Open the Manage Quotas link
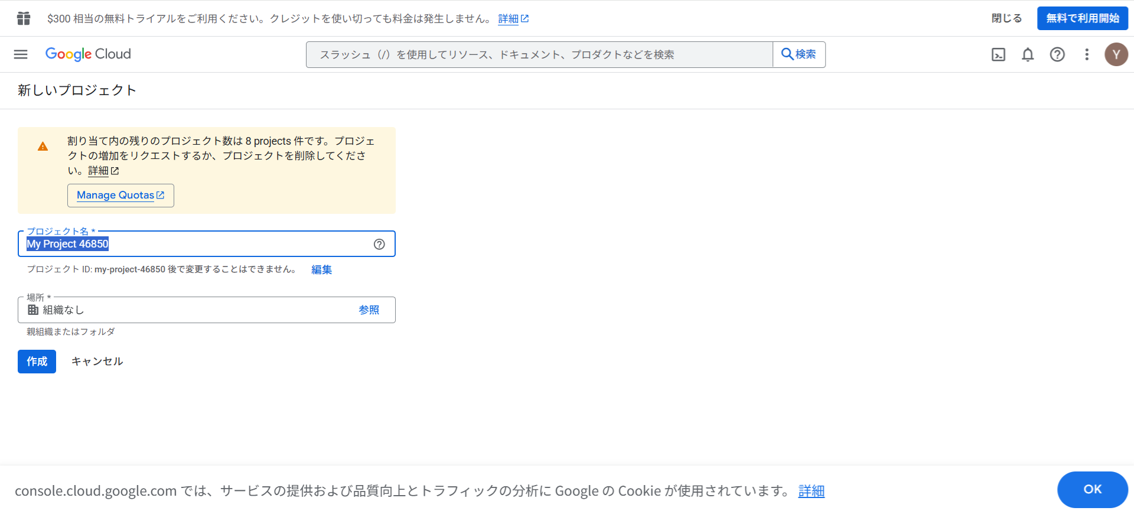1134x514 pixels. (x=120, y=196)
